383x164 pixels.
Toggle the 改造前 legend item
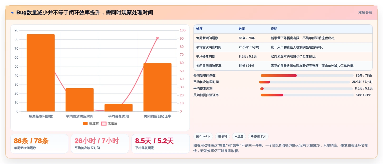91,123
